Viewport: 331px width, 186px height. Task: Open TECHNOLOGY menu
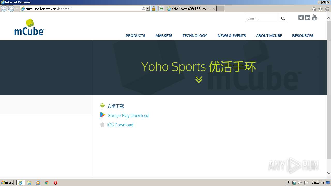pyautogui.click(x=195, y=36)
